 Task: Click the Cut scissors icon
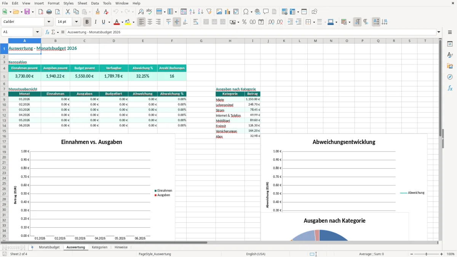pos(68,12)
